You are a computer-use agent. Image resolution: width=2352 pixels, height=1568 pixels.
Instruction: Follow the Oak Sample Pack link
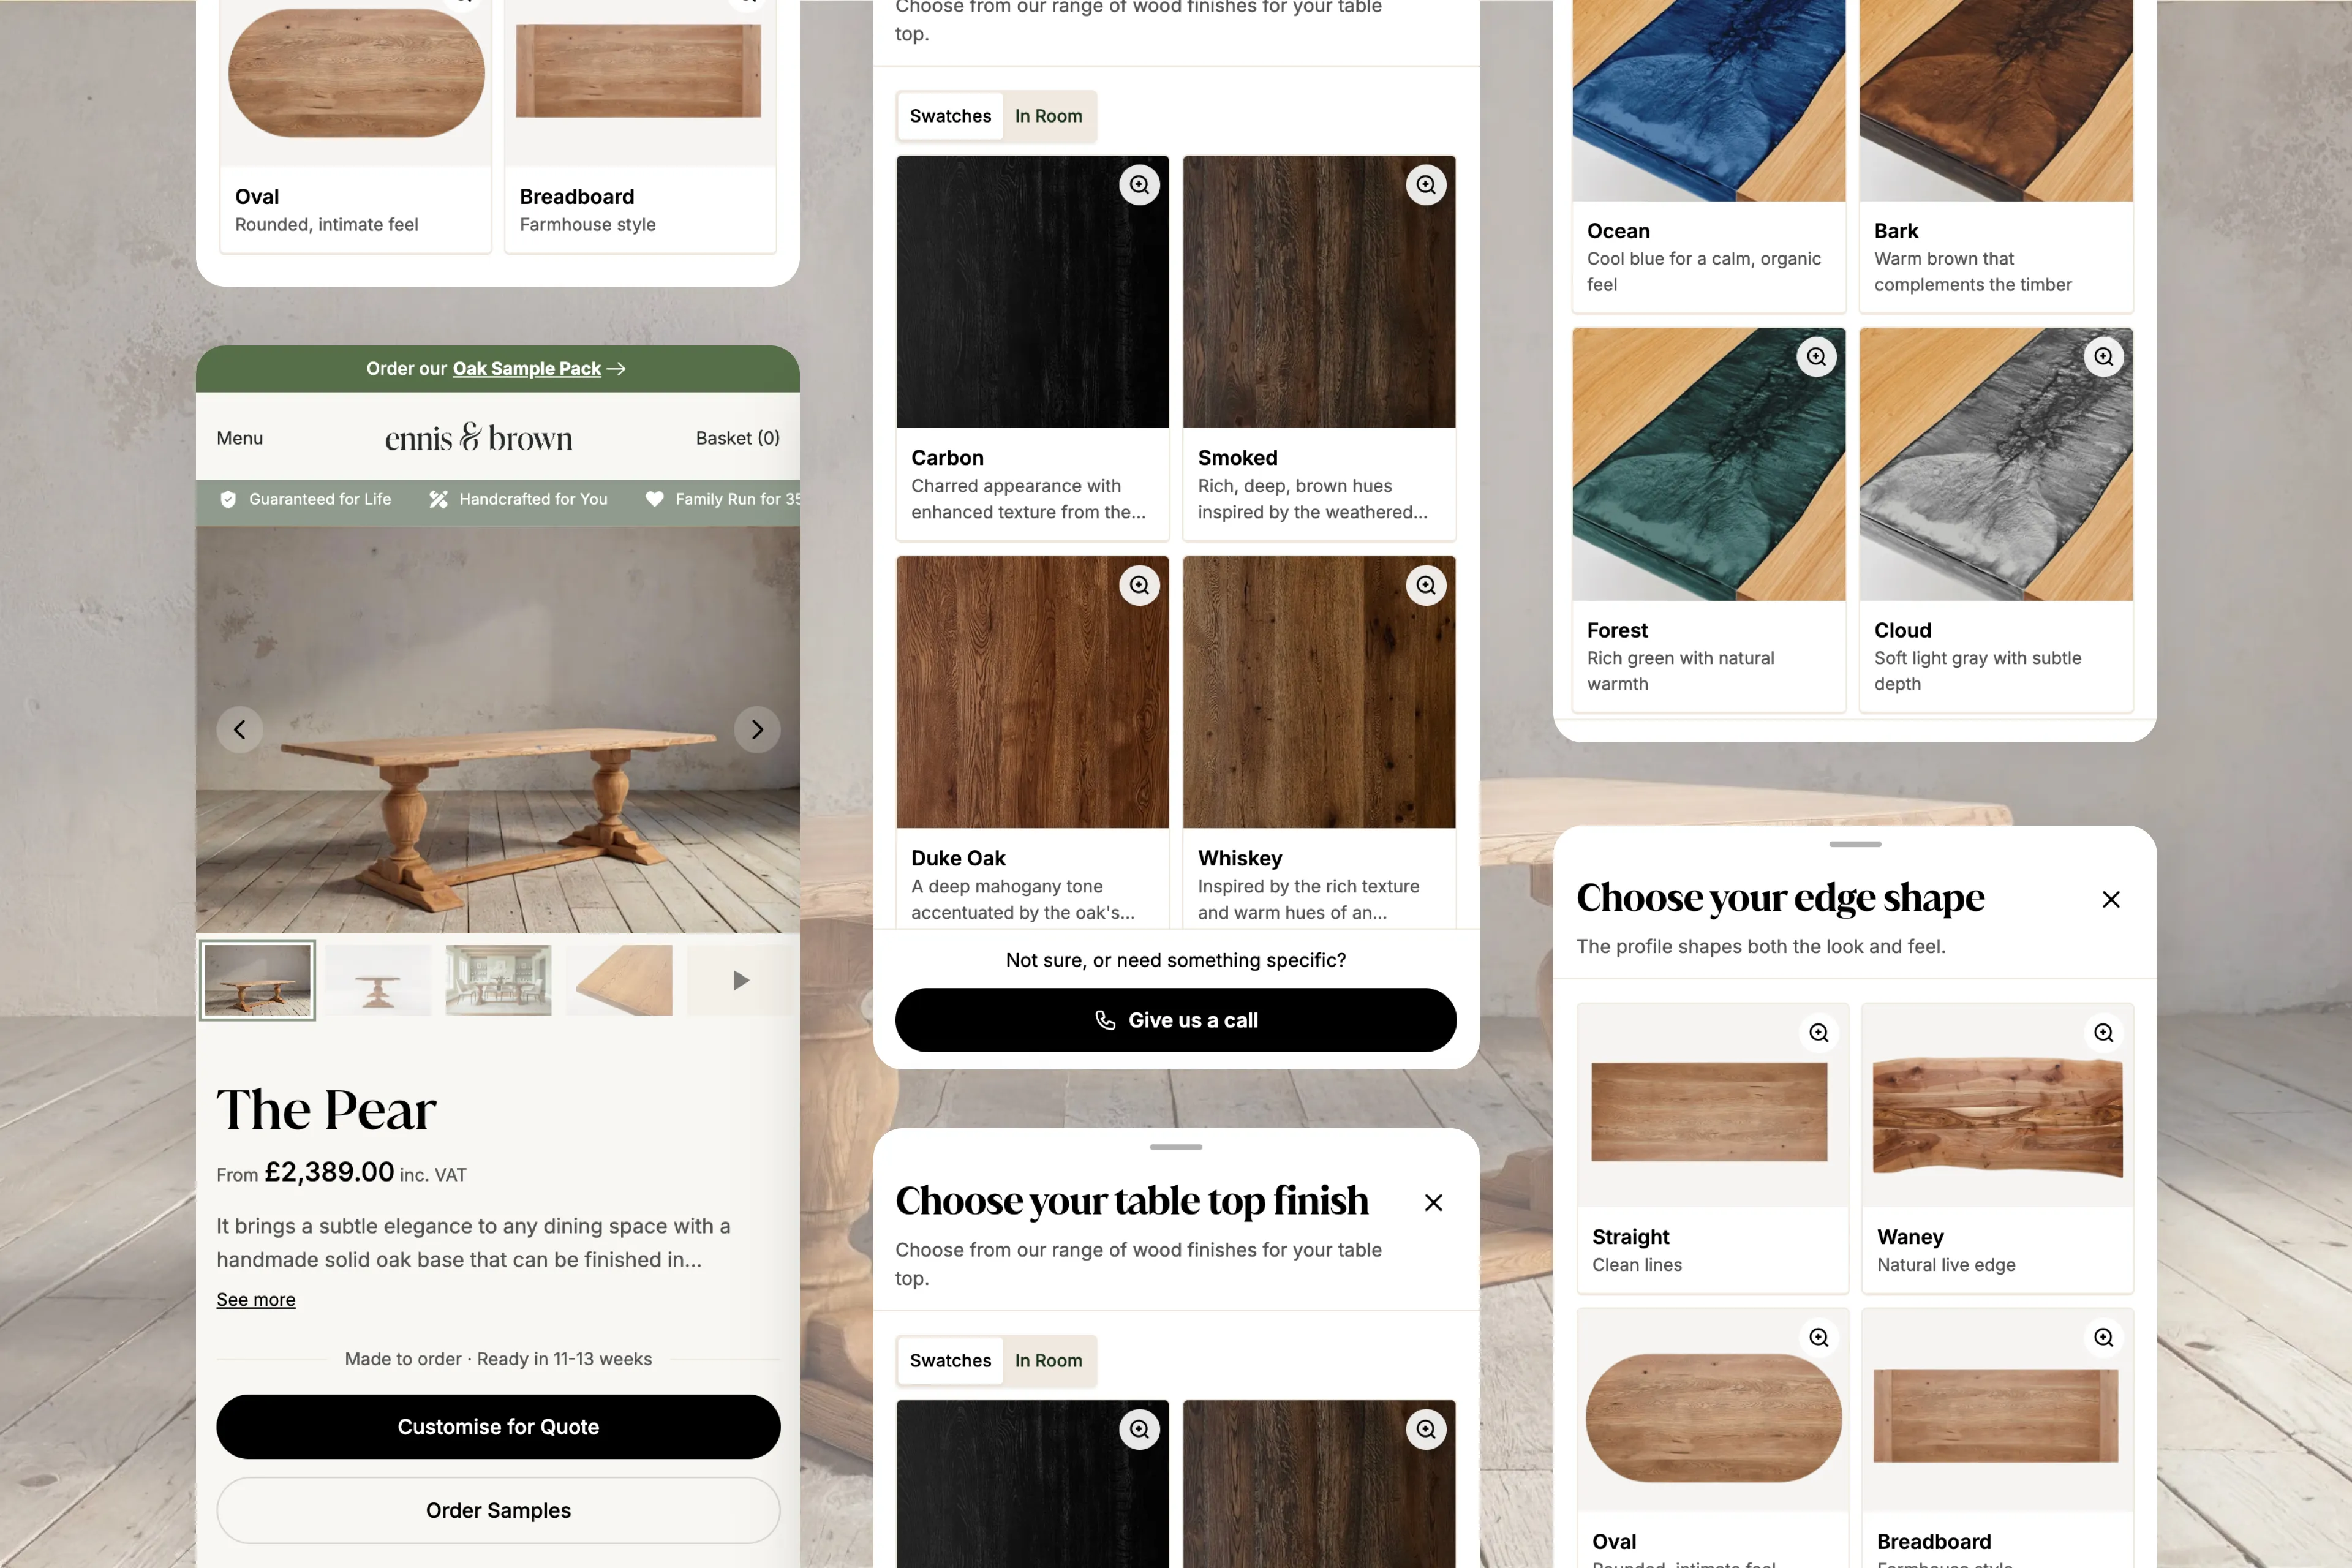pos(527,369)
